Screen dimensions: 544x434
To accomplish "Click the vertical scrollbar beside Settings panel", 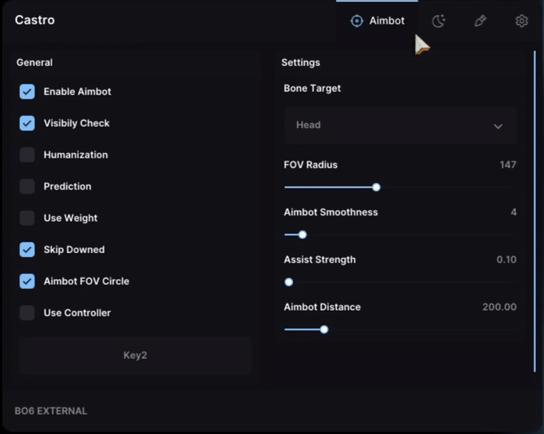I will point(534,212).
